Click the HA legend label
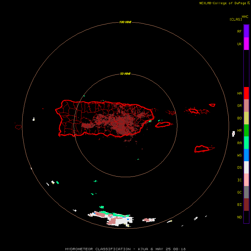The image size is (251, 251). (x=239, y=93)
